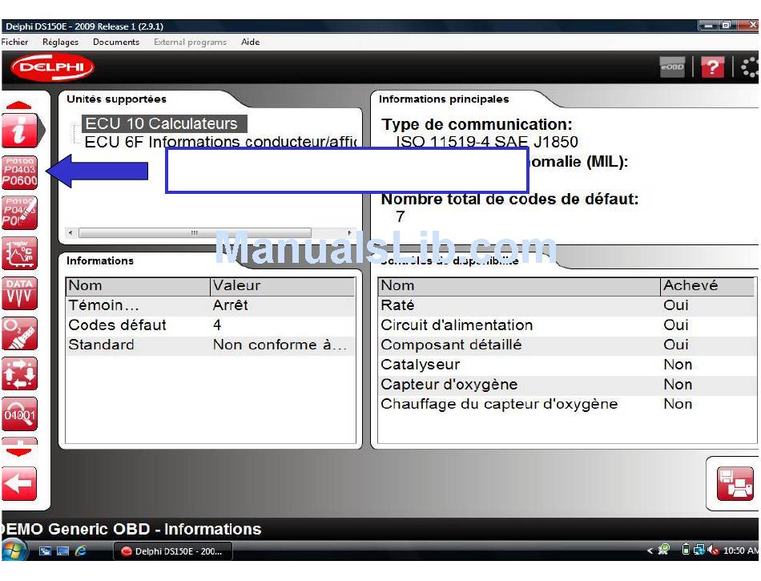Select ECU 10 Calculateurs tree item
The image size is (761, 581).
pyautogui.click(x=164, y=123)
